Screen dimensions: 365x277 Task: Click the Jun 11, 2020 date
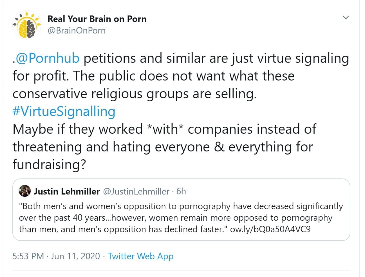[75, 256]
